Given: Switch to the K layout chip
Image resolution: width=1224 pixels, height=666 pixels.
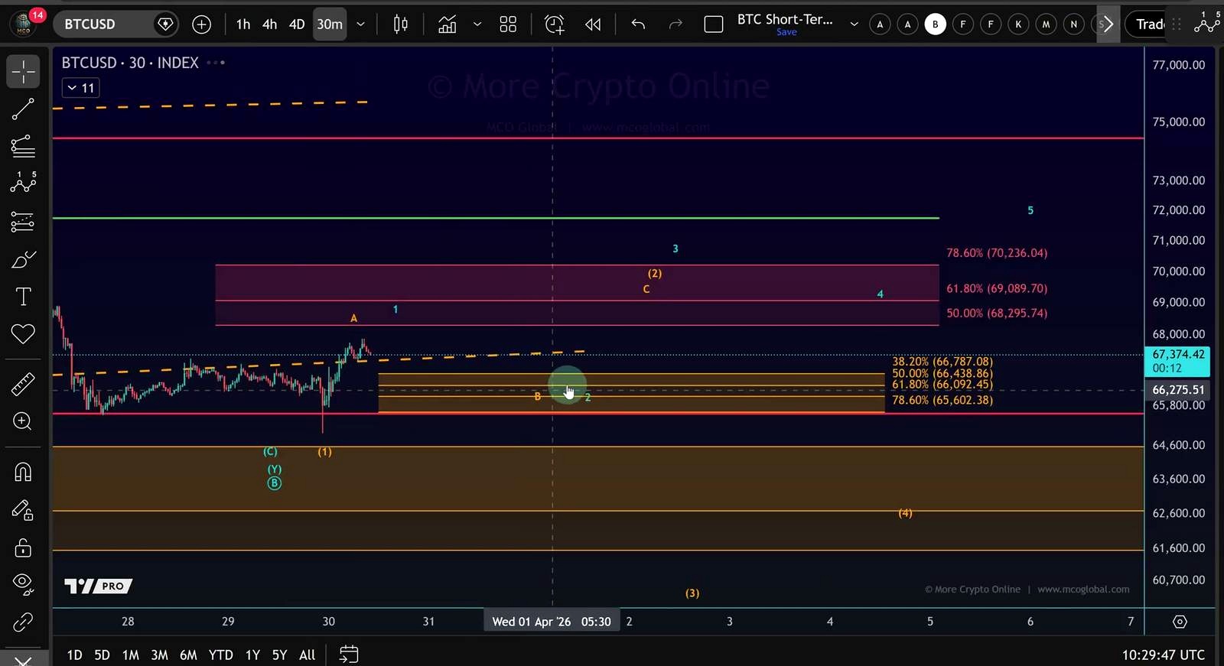Looking at the screenshot, I should [1018, 24].
